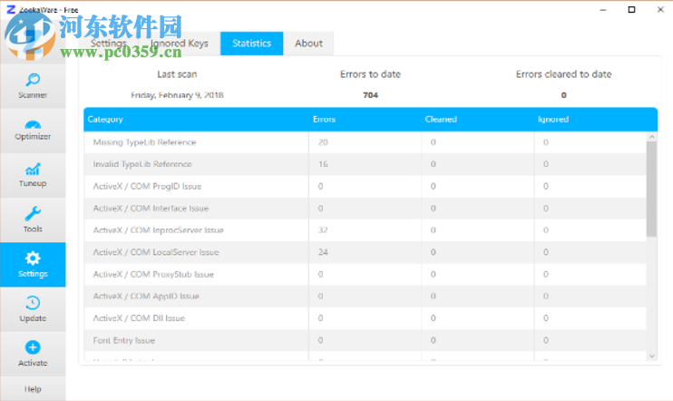This screenshot has width=673, height=401.
Task: Click the Activate plus icon
Action: (33, 347)
